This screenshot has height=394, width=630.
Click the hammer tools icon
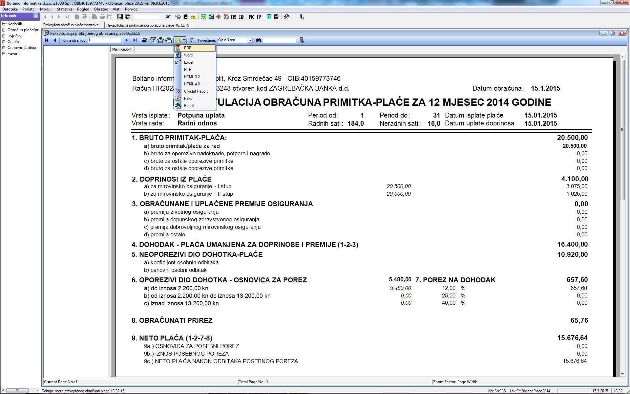point(286,17)
